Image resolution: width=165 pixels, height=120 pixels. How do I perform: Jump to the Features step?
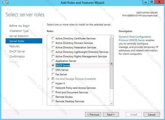click(14, 46)
